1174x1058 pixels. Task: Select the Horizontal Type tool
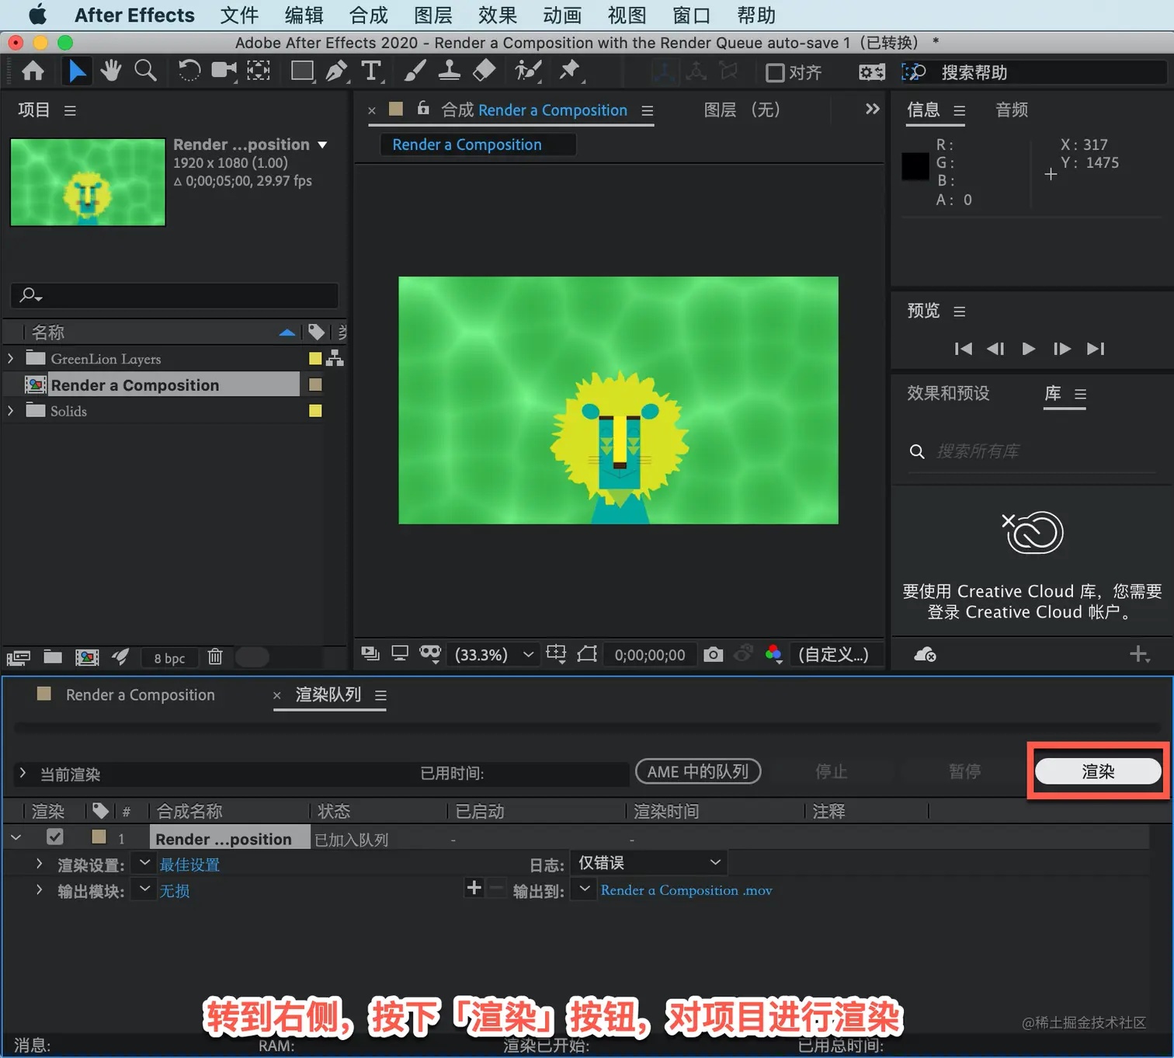371,71
